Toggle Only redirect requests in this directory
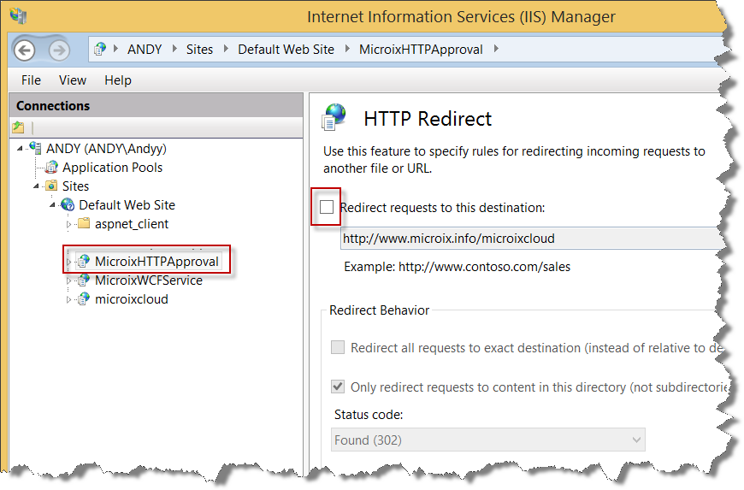The image size is (744, 490). coord(338,387)
